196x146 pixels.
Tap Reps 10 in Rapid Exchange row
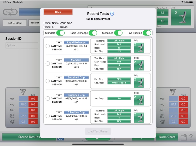tap(119, 48)
